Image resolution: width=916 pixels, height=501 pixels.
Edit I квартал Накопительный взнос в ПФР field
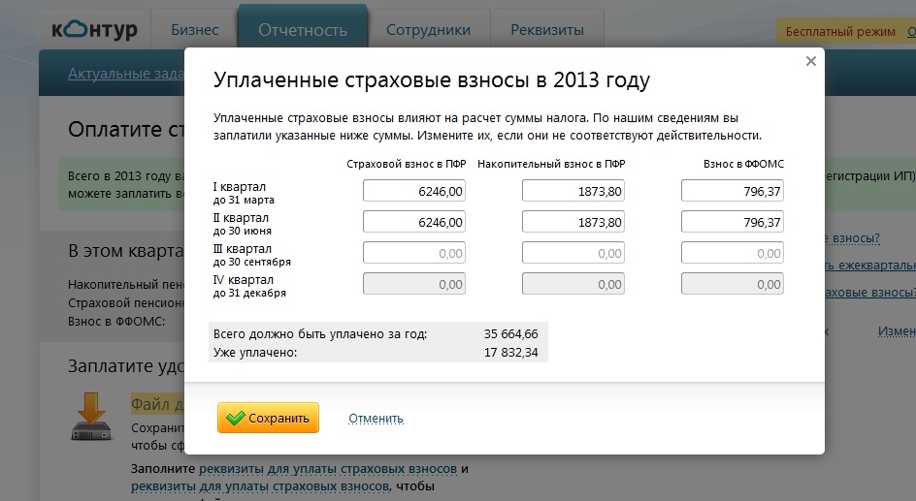point(572,192)
